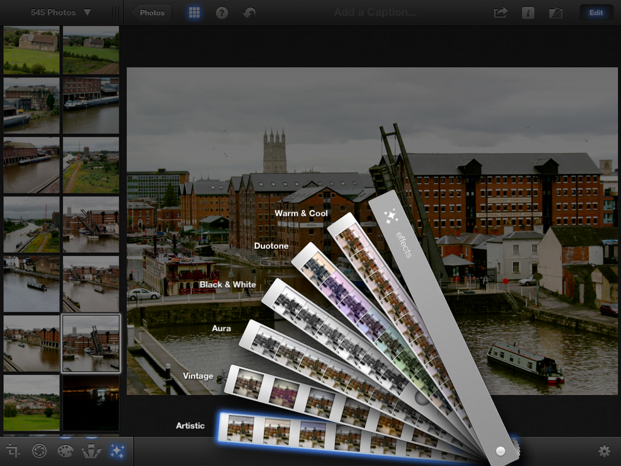Viewport: 621px width, 466px height.
Task: Go back to Photos
Action: (x=151, y=13)
